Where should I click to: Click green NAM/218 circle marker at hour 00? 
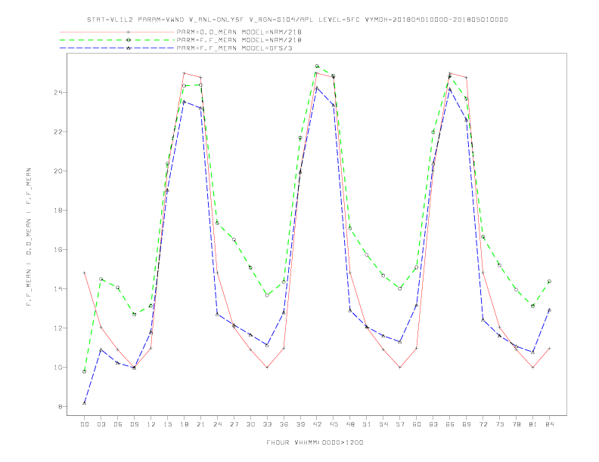[85, 371]
